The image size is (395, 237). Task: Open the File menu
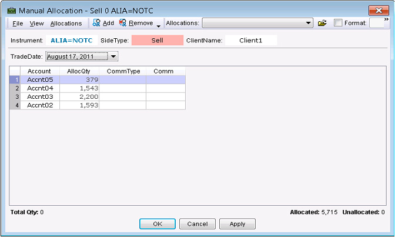18,24
